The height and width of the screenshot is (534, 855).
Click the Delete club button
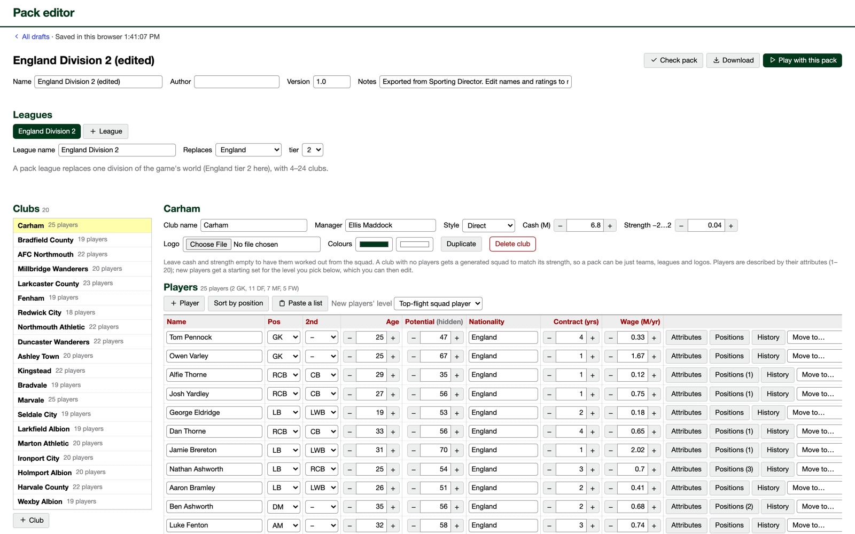point(512,244)
